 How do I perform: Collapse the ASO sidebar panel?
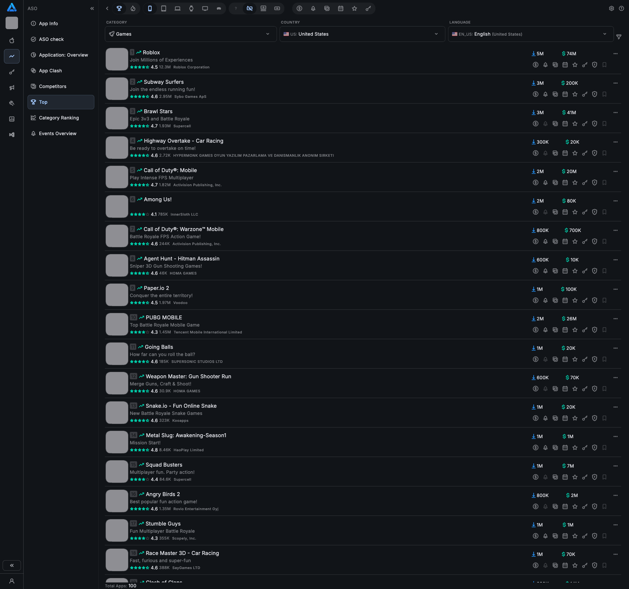click(x=92, y=9)
